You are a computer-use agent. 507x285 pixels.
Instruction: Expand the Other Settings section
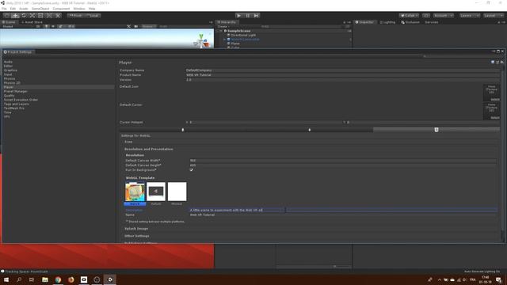(x=137, y=236)
